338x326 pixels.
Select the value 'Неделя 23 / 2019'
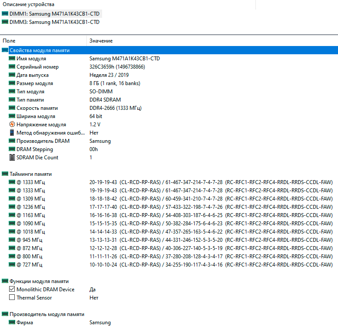(109, 75)
